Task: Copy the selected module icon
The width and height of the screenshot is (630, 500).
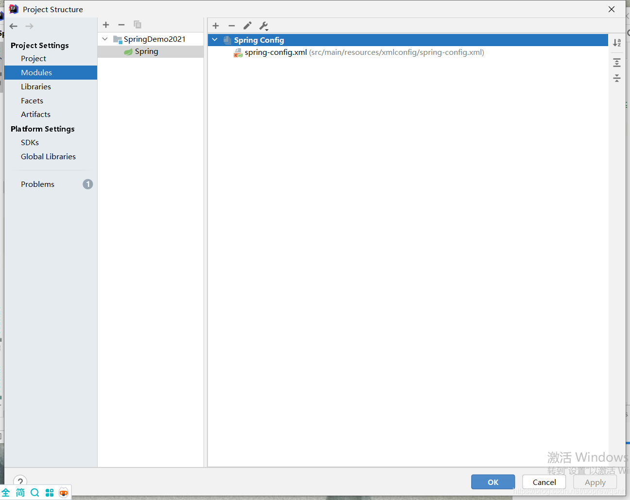Action: [137, 25]
